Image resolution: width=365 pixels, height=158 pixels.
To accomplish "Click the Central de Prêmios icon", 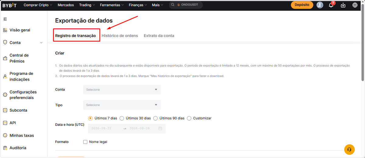I will 5,58.
